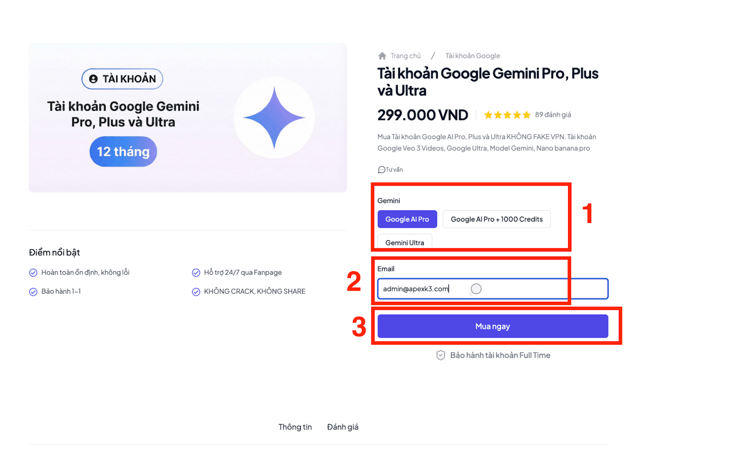Switch to the Thông tin tab
753x457 pixels.
click(295, 427)
